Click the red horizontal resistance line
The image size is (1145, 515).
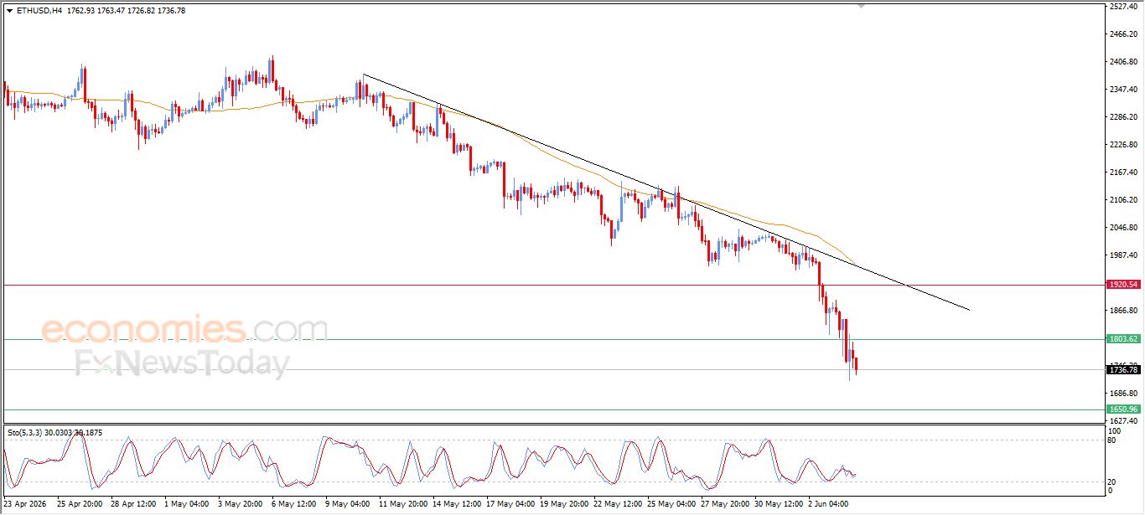pyautogui.click(x=553, y=285)
